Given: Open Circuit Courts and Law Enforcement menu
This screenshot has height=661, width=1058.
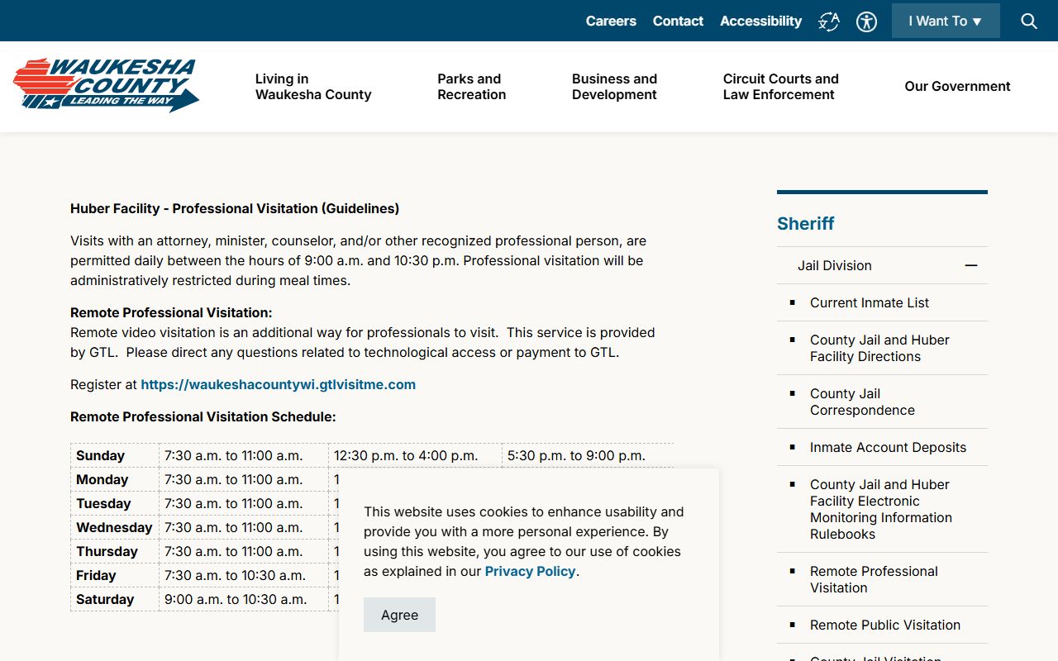Looking at the screenshot, I should pos(780,87).
